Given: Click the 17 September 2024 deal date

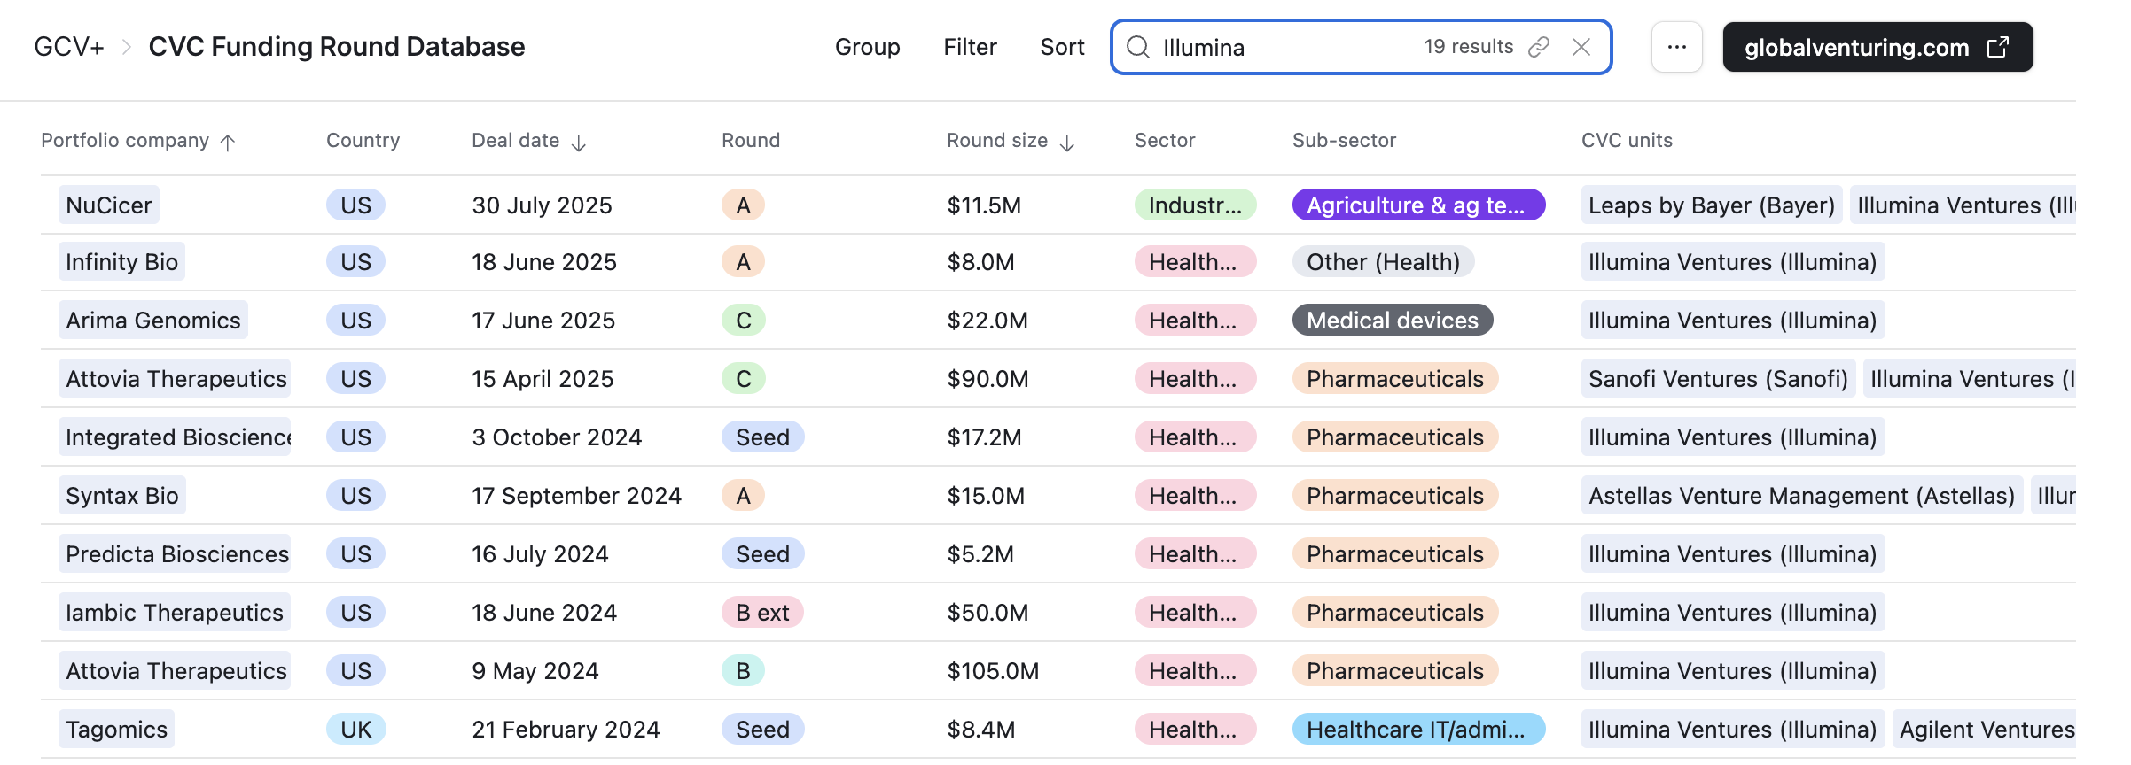Looking at the screenshot, I should (576, 495).
